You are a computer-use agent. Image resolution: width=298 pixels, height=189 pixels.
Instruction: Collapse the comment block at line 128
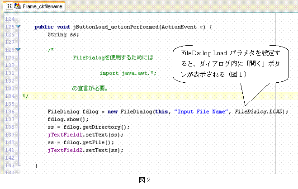[x=18, y=50]
